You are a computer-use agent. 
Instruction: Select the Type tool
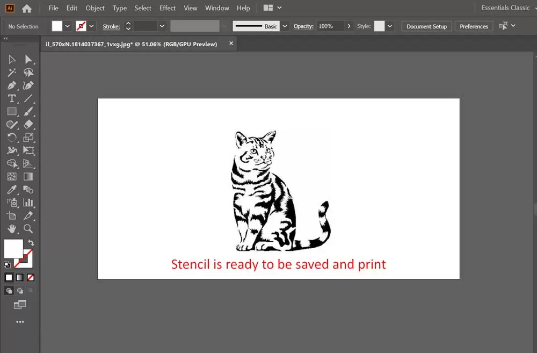12,98
